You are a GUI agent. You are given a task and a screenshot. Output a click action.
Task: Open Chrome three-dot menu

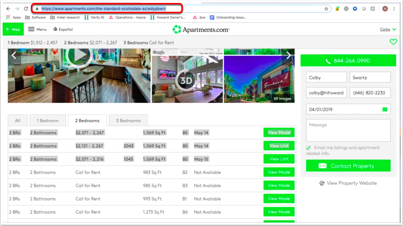394,9
